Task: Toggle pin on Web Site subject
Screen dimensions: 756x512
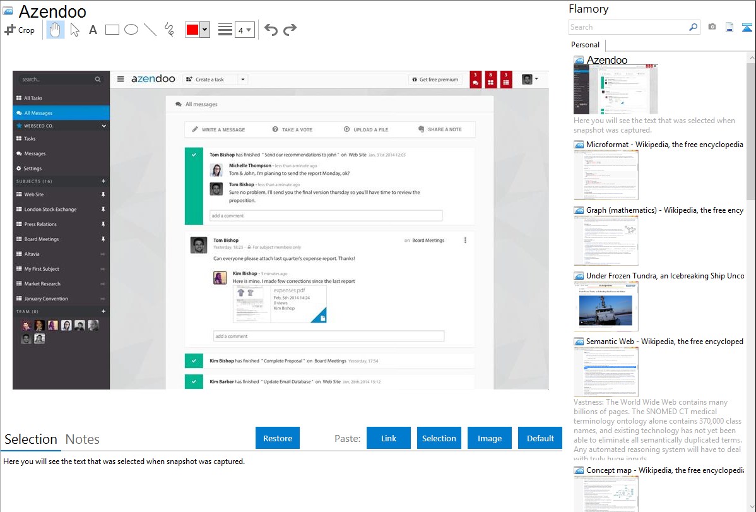Action: (103, 194)
